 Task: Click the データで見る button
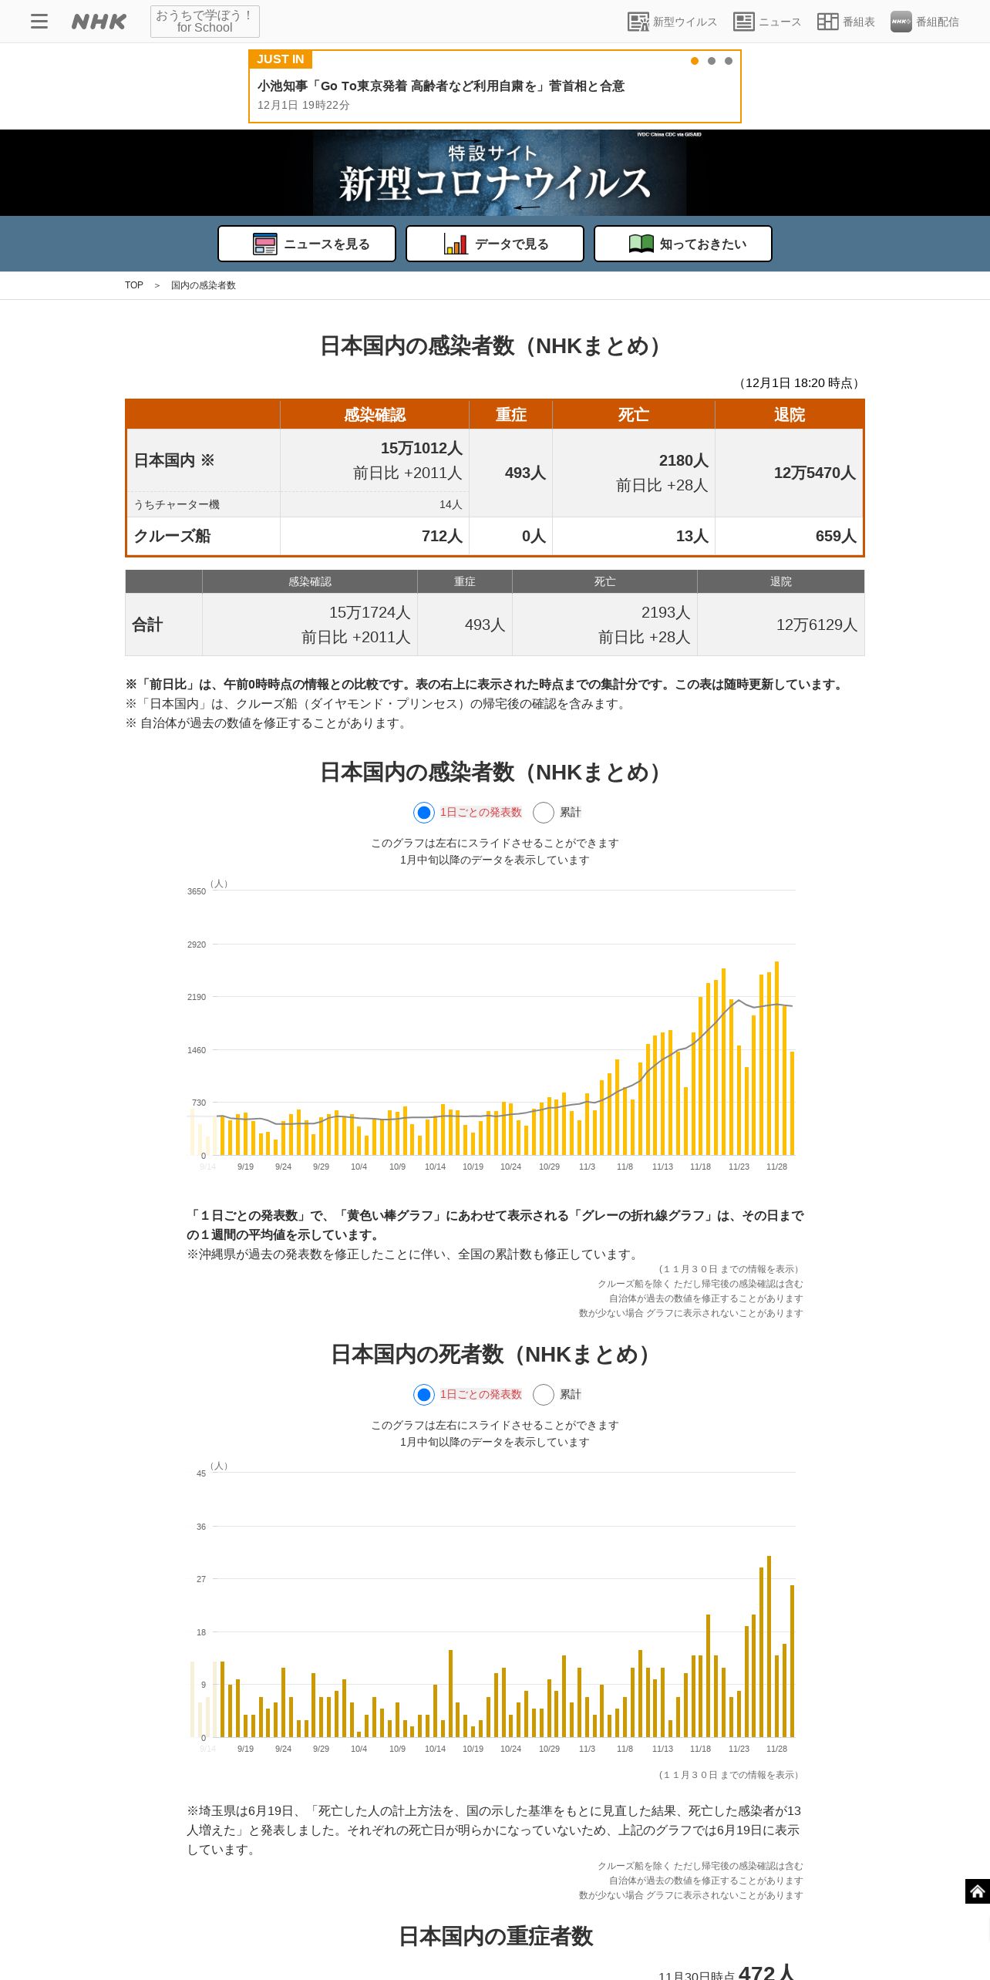pyautogui.click(x=495, y=244)
